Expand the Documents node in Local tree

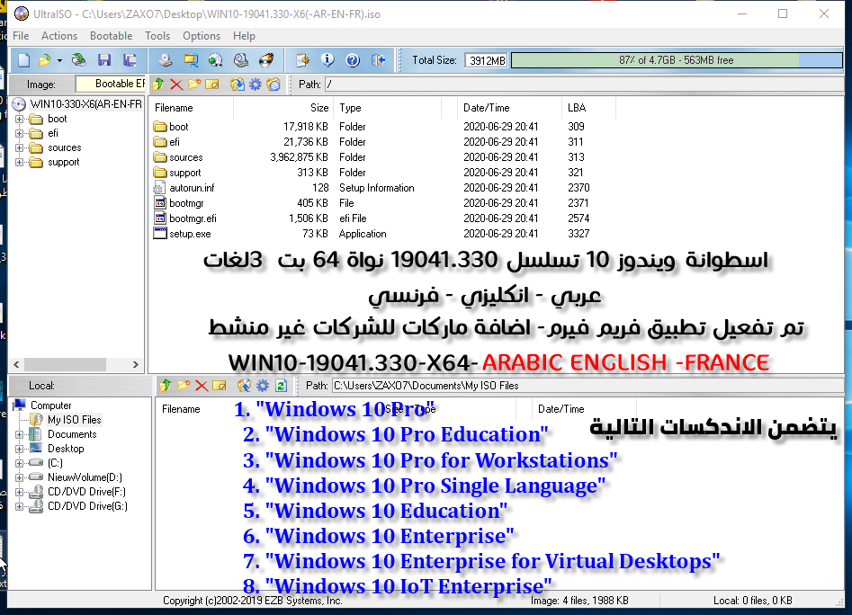(20, 434)
